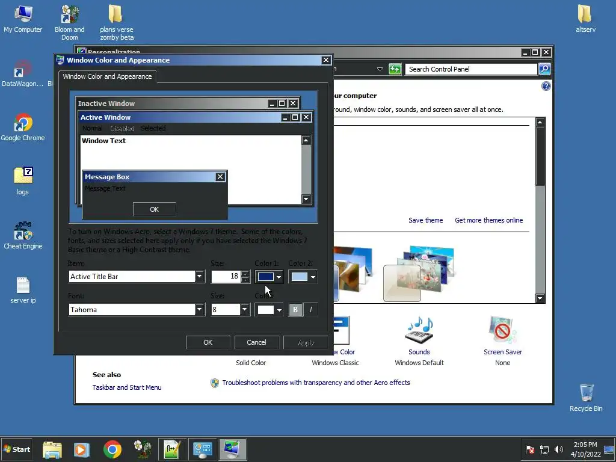
Task: Open My Computer desktop icon
Action: point(23,19)
